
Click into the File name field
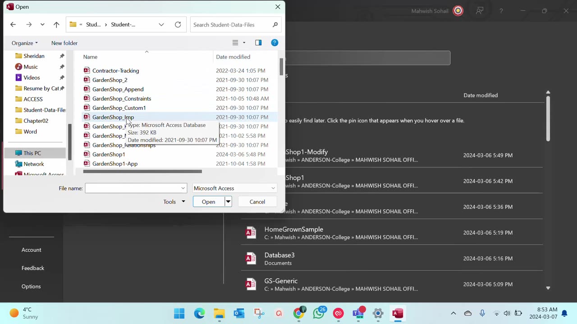(133, 188)
